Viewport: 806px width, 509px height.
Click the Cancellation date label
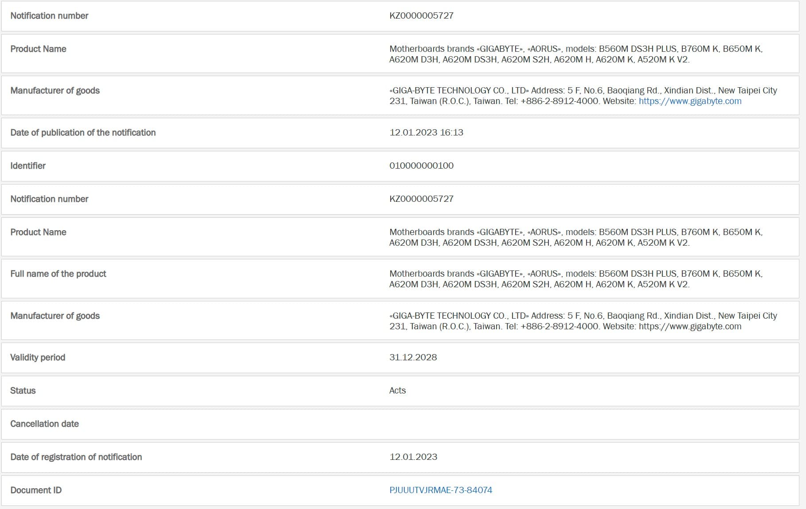click(44, 424)
